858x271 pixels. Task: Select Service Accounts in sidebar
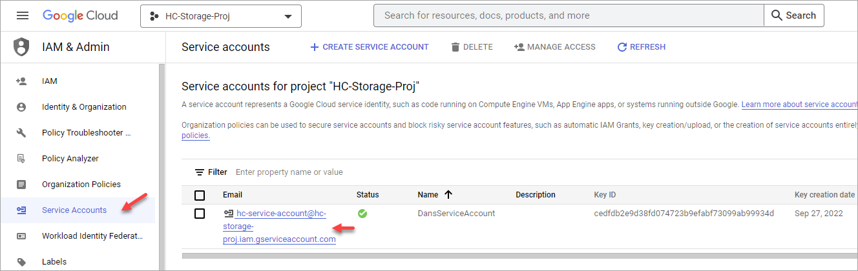(74, 210)
